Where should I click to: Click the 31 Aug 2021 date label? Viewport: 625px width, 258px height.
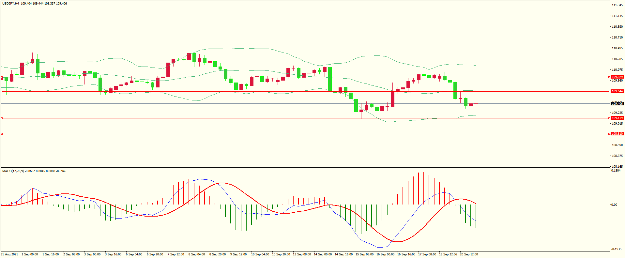pyautogui.click(x=9, y=254)
